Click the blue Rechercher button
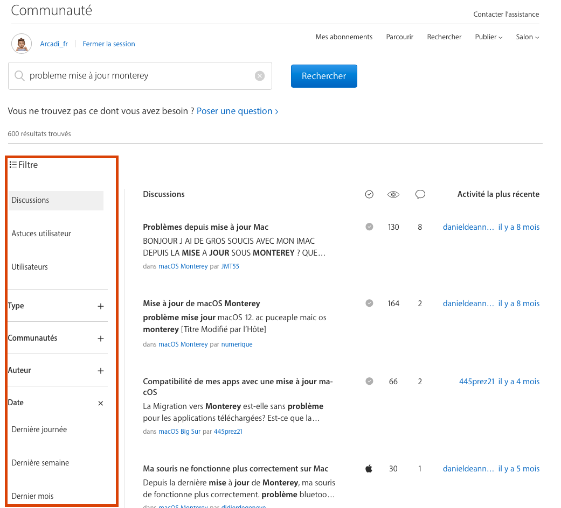The height and width of the screenshot is (508, 561). click(x=324, y=76)
